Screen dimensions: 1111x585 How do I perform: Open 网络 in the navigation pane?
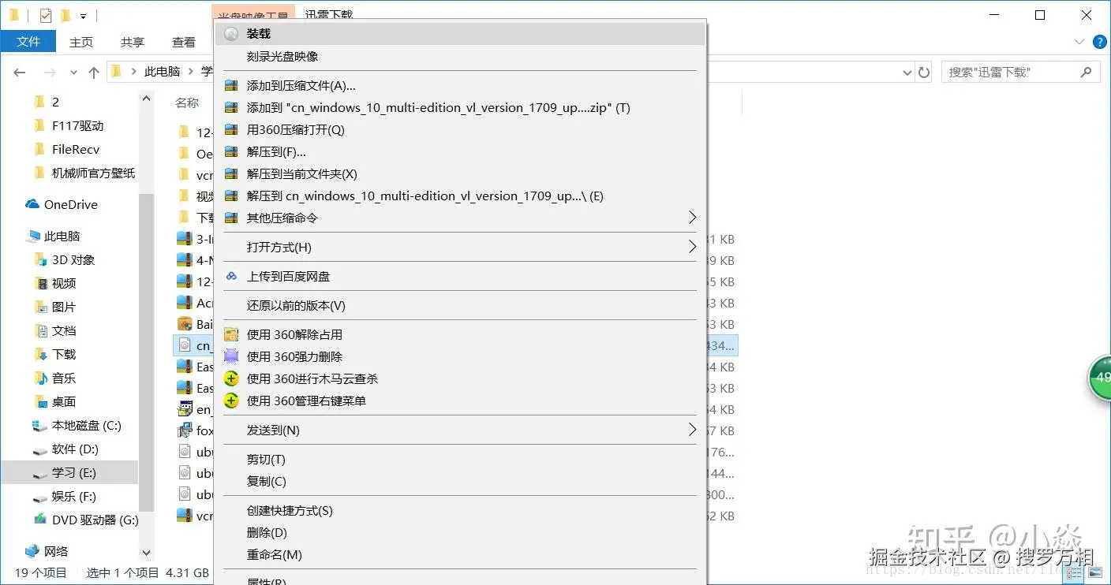(56, 552)
